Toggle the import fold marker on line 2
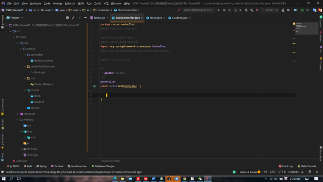Image resolution: width=323 pixels, height=182 pixels. [99, 29]
